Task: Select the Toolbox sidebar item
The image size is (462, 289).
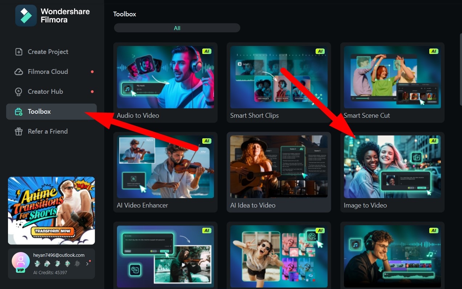Action: pos(52,112)
